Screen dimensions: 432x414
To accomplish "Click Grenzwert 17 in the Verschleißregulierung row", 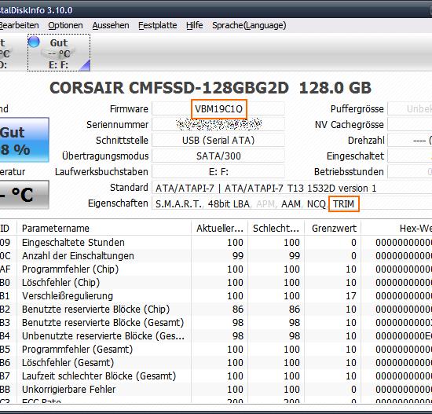I will coord(351,295).
